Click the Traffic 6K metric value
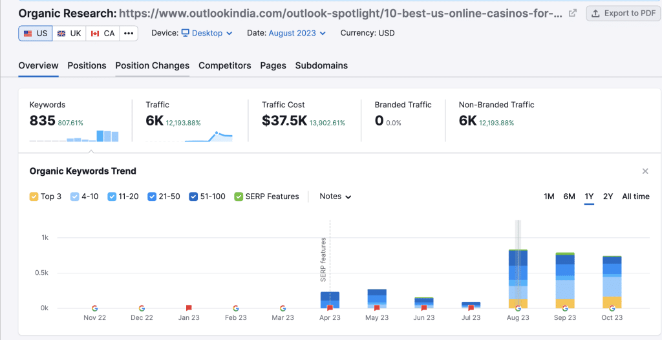 coord(155,121)
